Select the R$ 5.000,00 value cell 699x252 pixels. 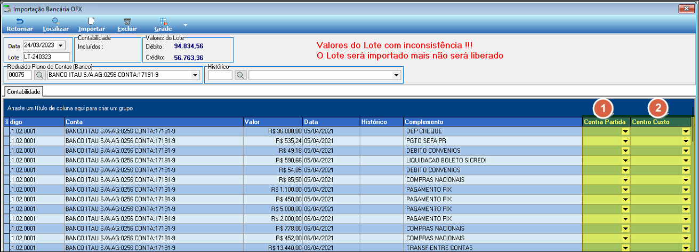pyautogui.click(x=272, y=209)
